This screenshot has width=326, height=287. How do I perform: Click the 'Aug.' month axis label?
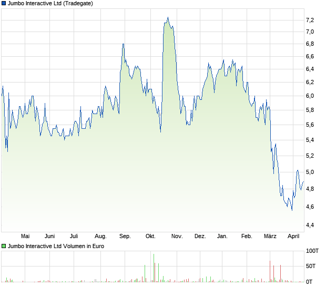(x=100, y=237)
